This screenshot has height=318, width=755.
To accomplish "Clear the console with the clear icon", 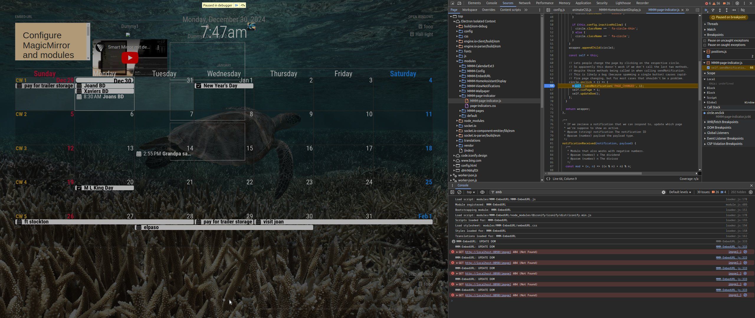I will [x=459, y=192].
